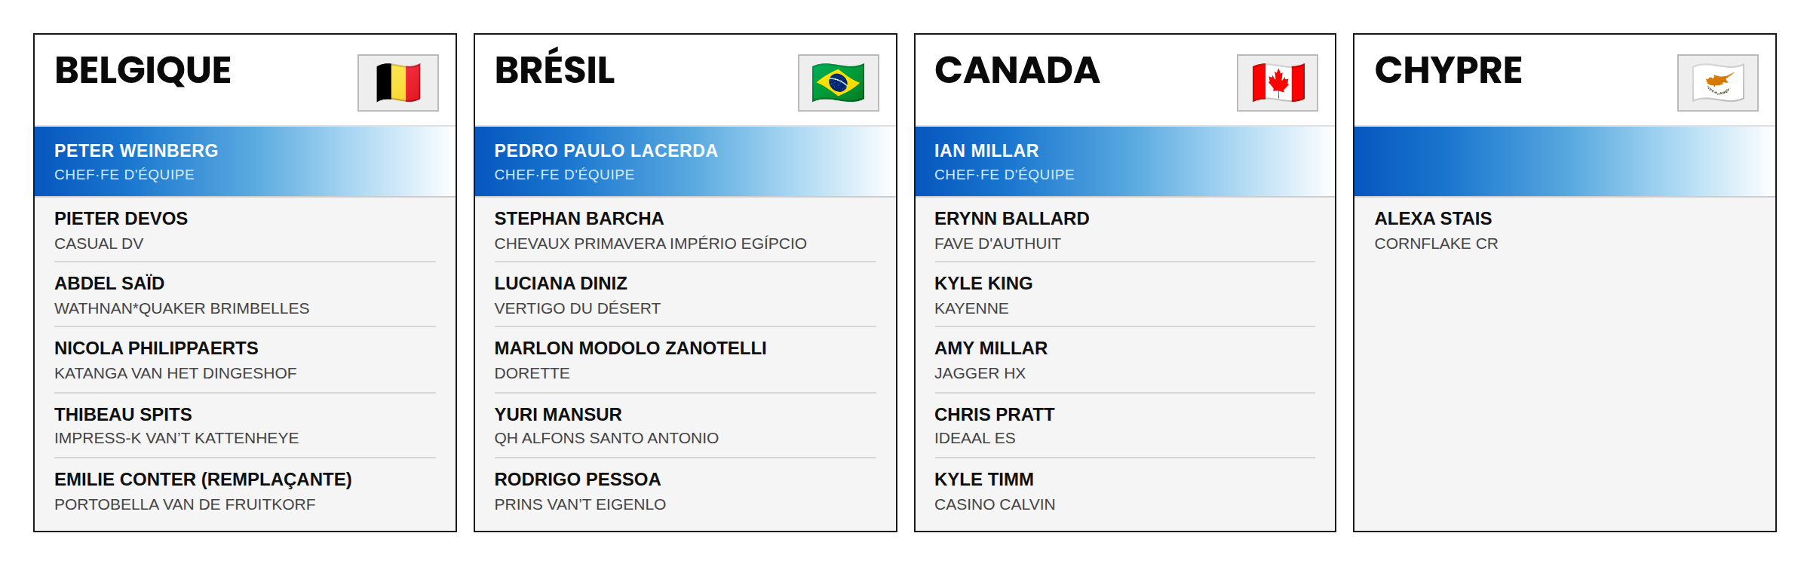The height and width of the screenshot is (573, 1810).
Task: Select substitute rider Emilie Conter
Action: pyautogui.click(x=245, y=491)
